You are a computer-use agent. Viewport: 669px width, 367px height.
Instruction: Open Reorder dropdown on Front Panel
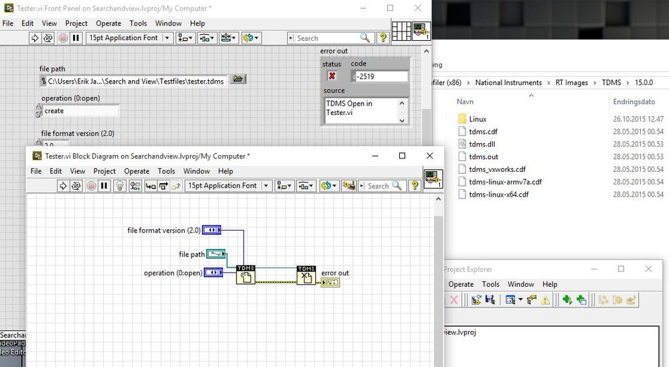click(251, 38)
